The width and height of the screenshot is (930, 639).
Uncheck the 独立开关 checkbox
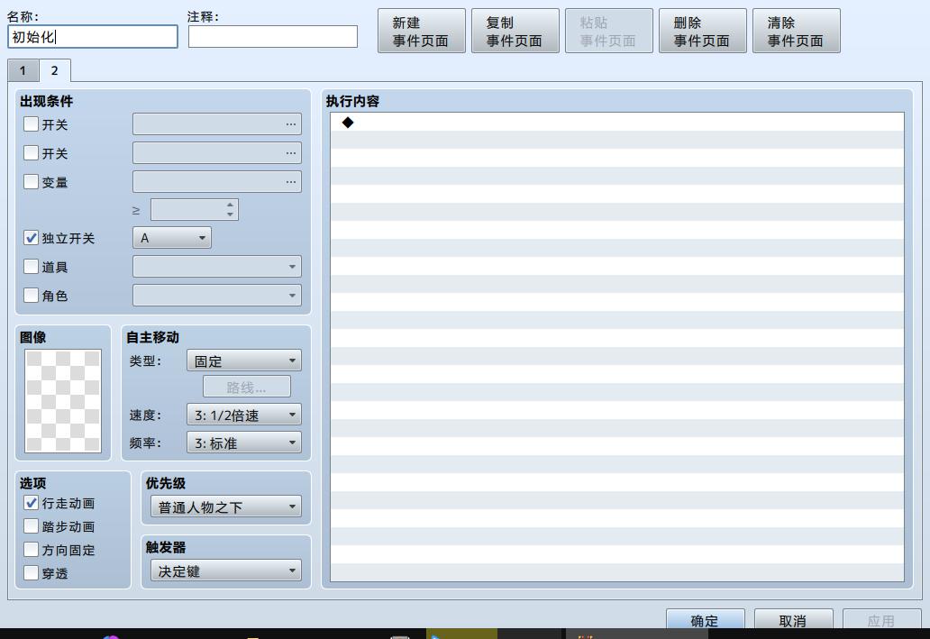(31, 238)
